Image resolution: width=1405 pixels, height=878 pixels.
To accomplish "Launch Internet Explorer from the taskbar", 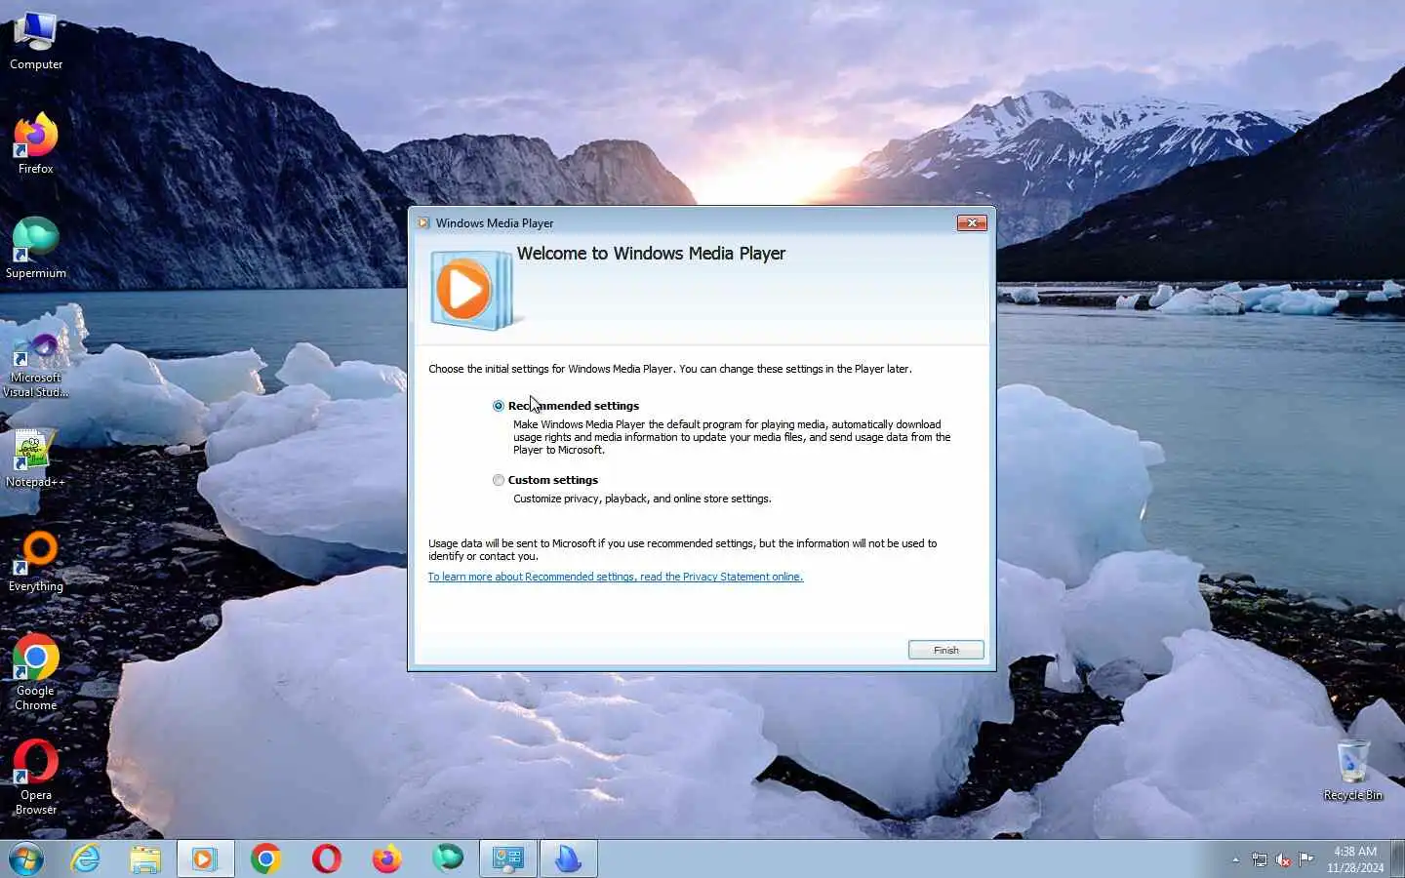I will [x=86, y=858].
